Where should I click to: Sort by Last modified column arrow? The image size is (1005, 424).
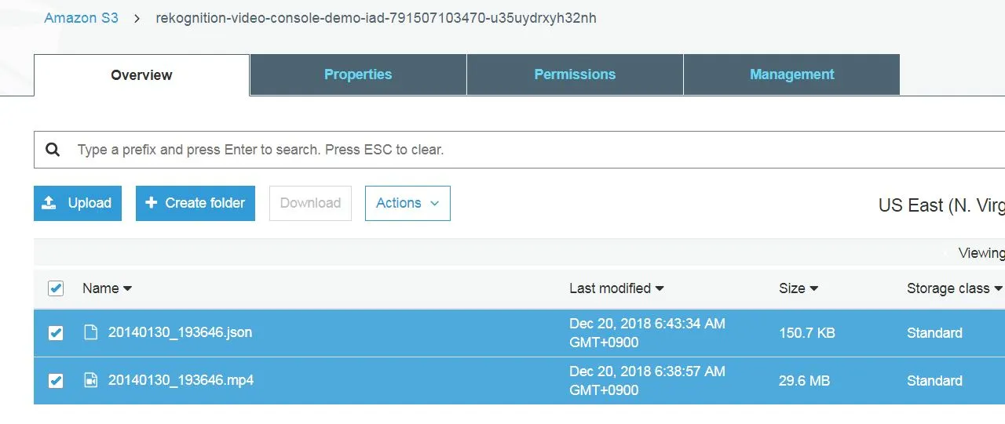660,288
